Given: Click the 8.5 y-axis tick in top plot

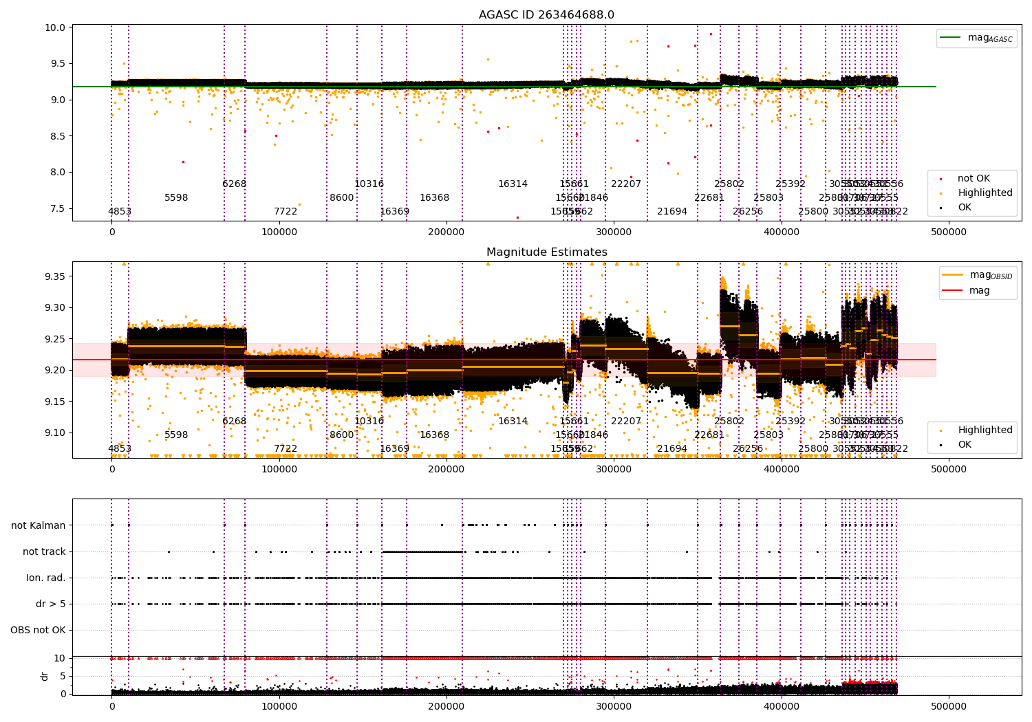Looking at the screenshot, I should pyautogui.click(x=58, y=137).
